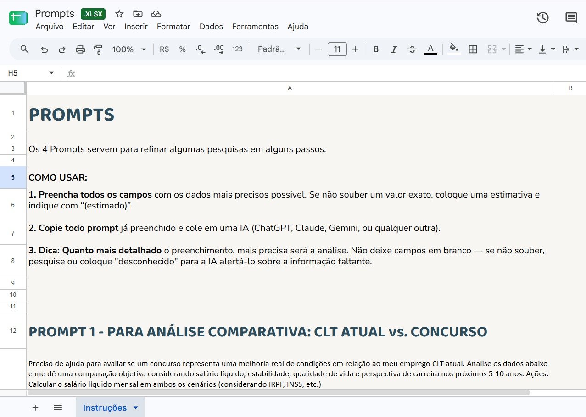The image size is (586, 417).
Task: Search the menus magnifier icon
Action: pos(25,49)
